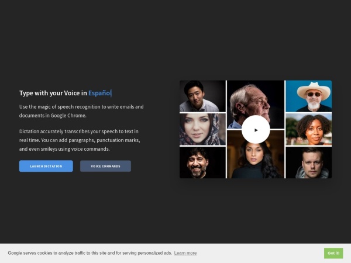Screen dimensions: 351x263
Task: Click the young man photo at collage top-left
Action: (202, 96)
